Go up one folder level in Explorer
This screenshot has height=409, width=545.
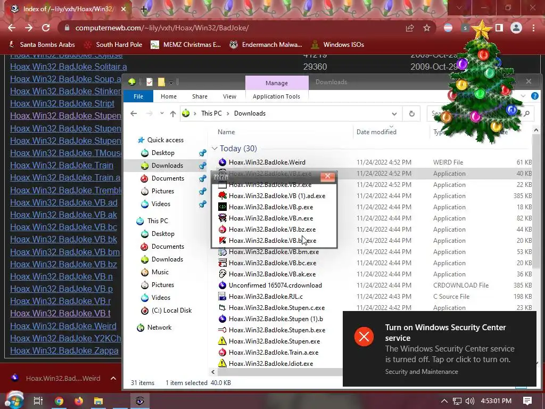[x=173, y=113]
